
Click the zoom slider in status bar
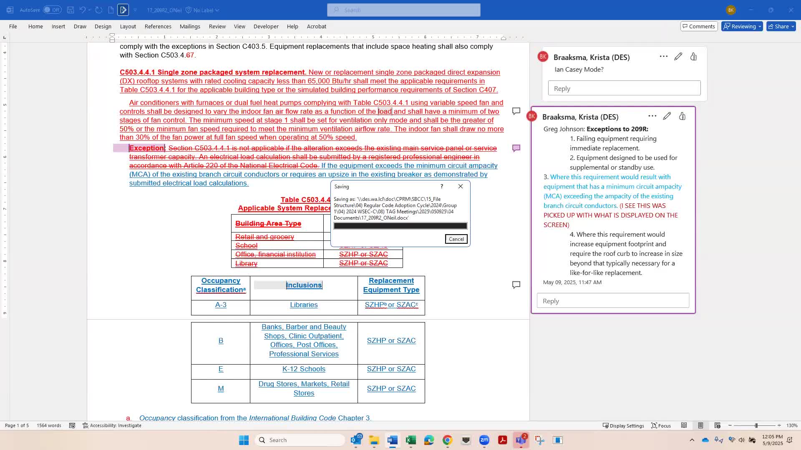point(756,425)
